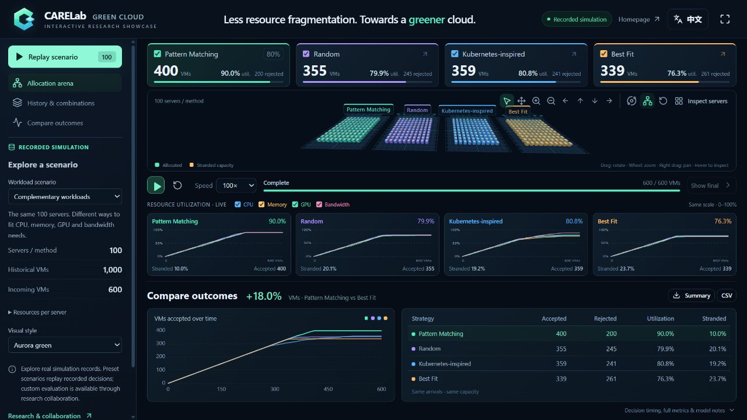Uncheck the Bandwidth utilization series
Image resolution: width=747 pixels, height=420 pixels.
tap(319, 204)
